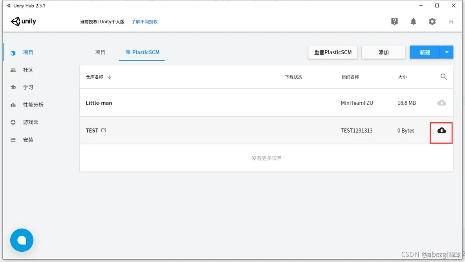
Task: Close the Unity Hub window
Action: (454, 6)
